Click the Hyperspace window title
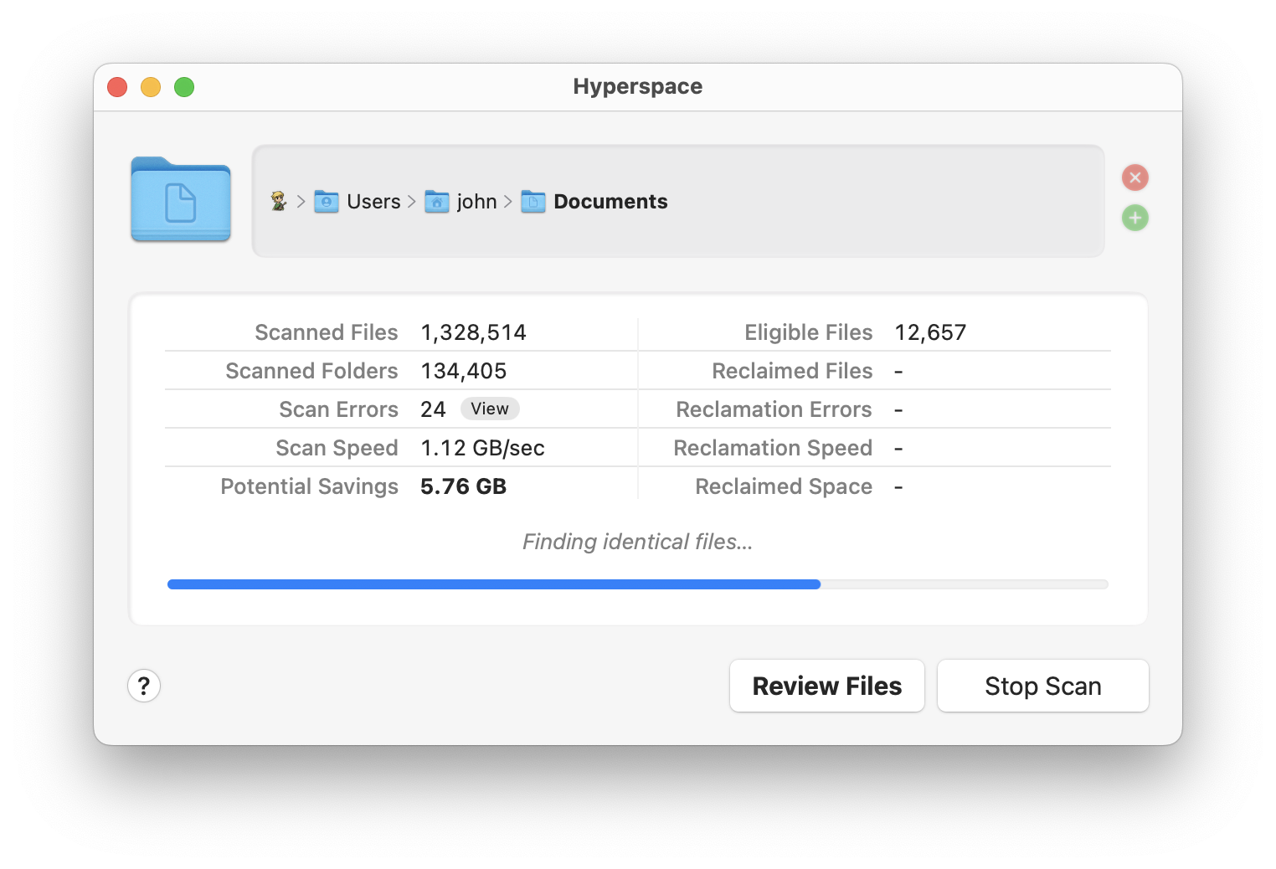The image size is (1276, 869). pyautogui.click(x=638, y=86)
